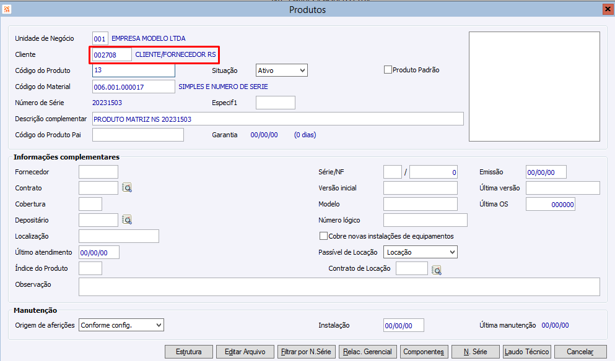Image resolution: width=615 pixels, height=361 pixels.
Task: Click the Fornecedor input field
Action: (x=98, y=172)
